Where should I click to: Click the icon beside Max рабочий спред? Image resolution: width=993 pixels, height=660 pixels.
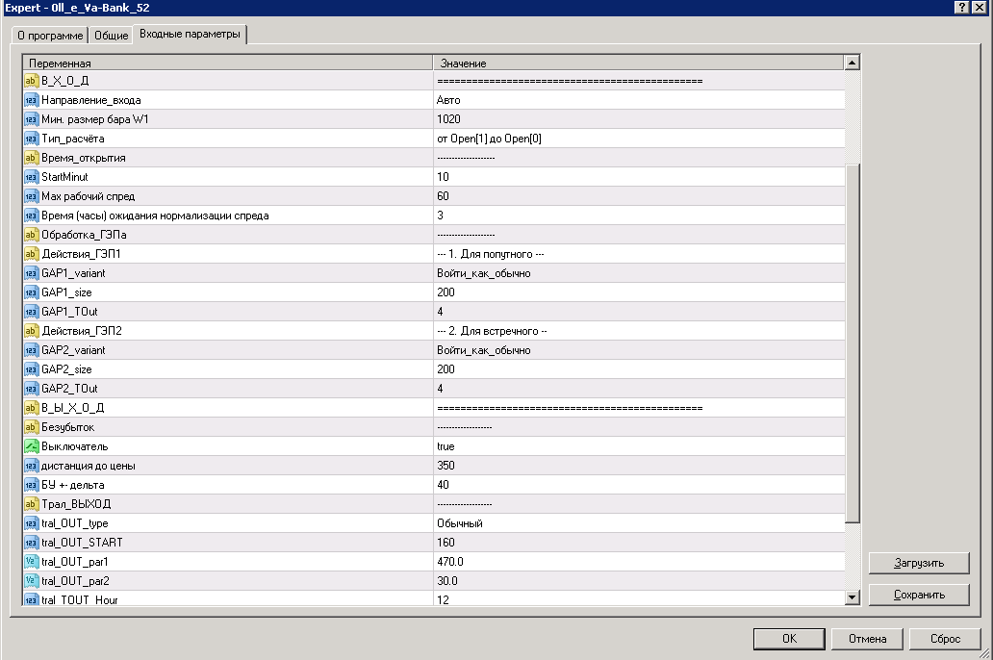[x=31, y=195]
